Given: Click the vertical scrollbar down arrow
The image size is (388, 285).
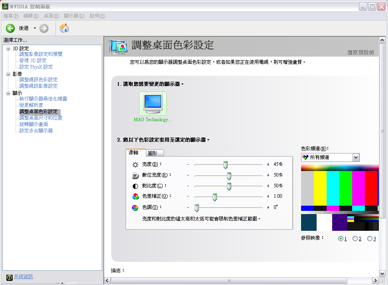Looking at the screenshot, I should pyautogui.click(x=382, y=274).
